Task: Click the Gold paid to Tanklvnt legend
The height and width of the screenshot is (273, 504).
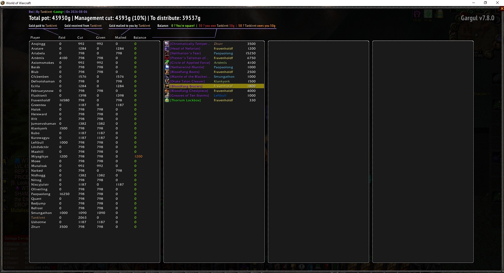Action: point(43,26)
